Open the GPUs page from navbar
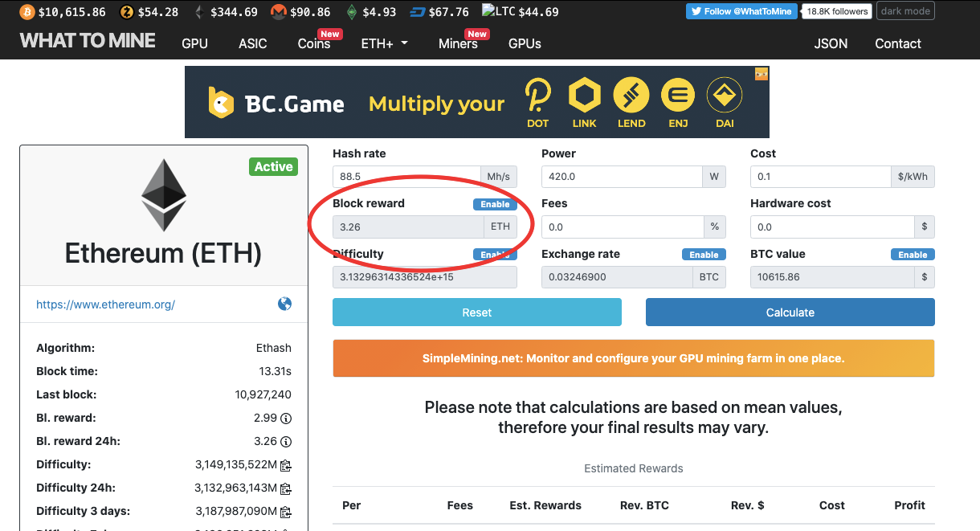Screen dimensions: 980x531 tap(525, 43)
